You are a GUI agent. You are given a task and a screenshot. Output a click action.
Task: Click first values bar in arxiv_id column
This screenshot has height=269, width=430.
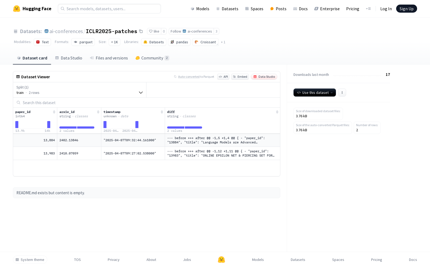tap(68, 128)
